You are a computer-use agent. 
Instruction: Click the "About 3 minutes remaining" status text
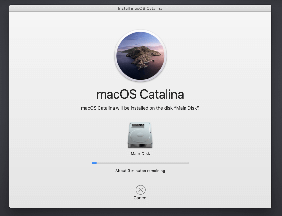coord(140,171)
